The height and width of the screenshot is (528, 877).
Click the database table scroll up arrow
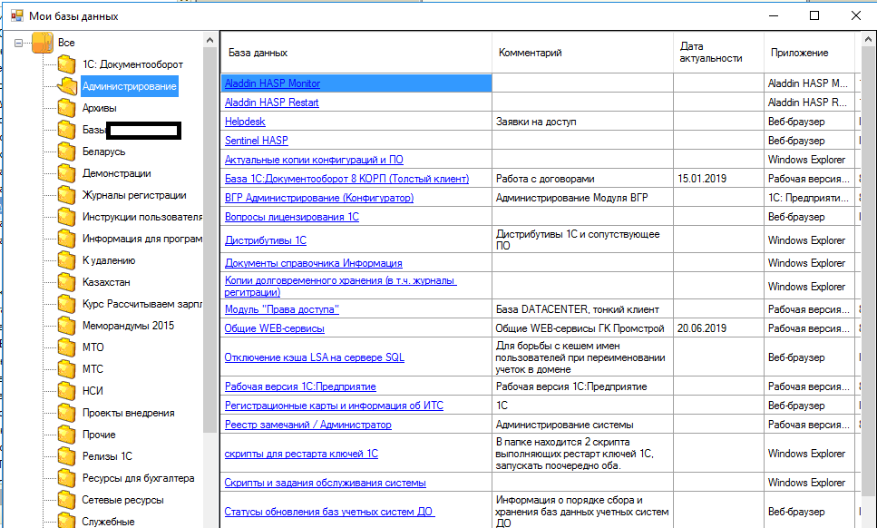(x=868, y=40)
